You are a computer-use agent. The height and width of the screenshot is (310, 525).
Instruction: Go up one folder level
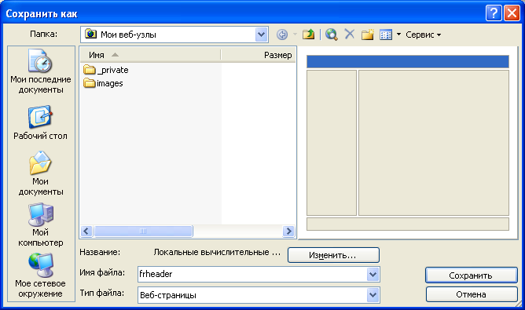tap(308, 34)
